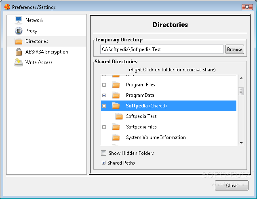Select the Softpedia (Shared) row
Screen dimensions: 257x199
(x=169, y=106)
